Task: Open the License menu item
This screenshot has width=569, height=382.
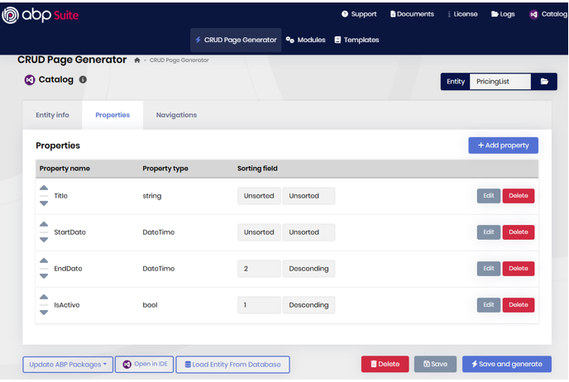Action: (x=462, y=14)
